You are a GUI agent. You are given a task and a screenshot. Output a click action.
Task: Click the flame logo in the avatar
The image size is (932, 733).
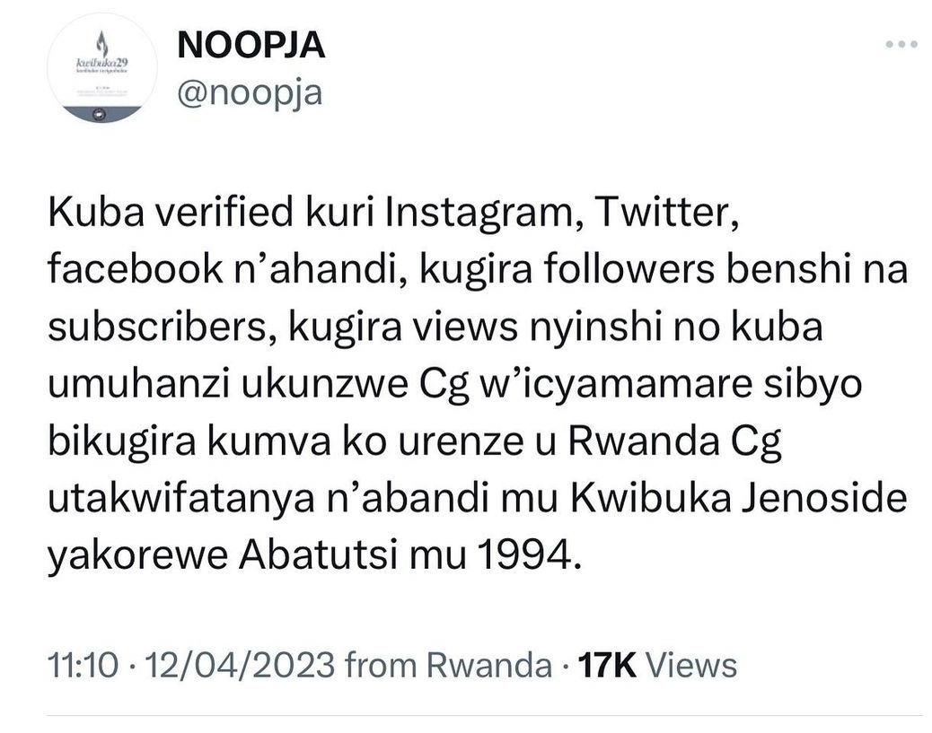click(101, 41)
